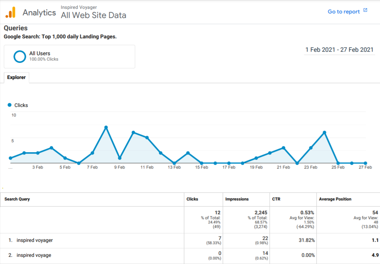Click the chart data point on 4 Feb

tap(51, 148)
